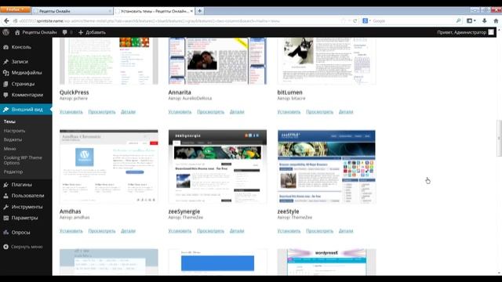
Task: Collapse sidebar with Свернуть меню
Action: pos(26,247)
